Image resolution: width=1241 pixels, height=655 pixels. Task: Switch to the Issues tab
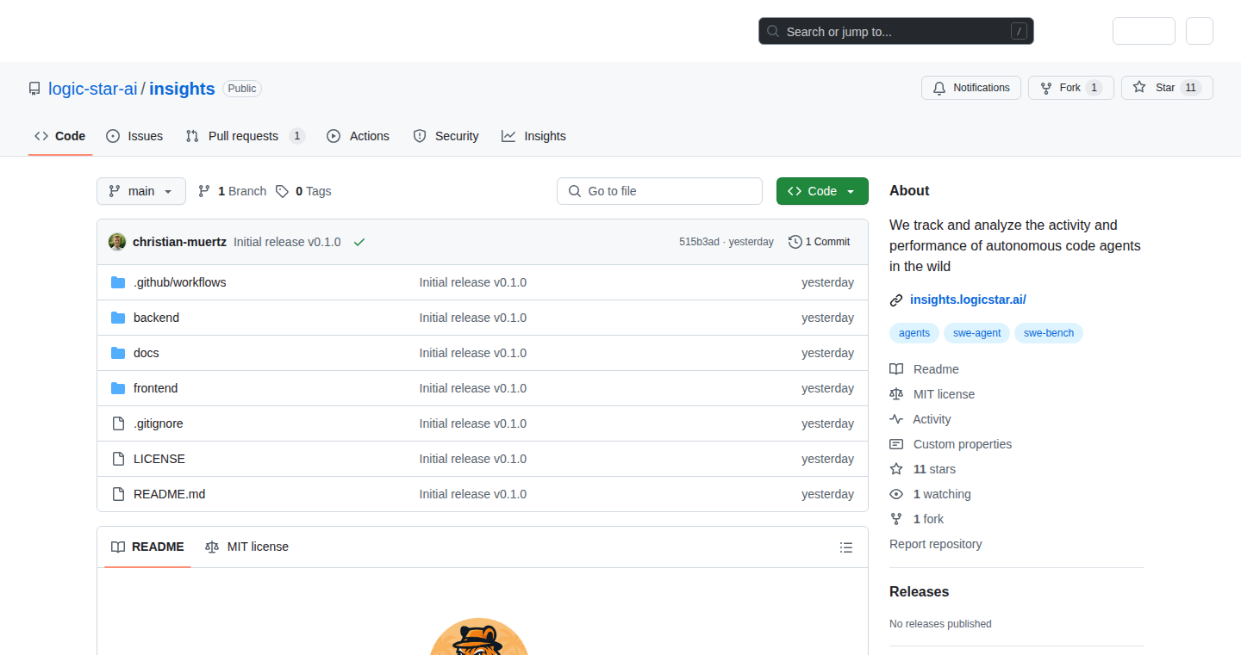(x=134, y=136)
